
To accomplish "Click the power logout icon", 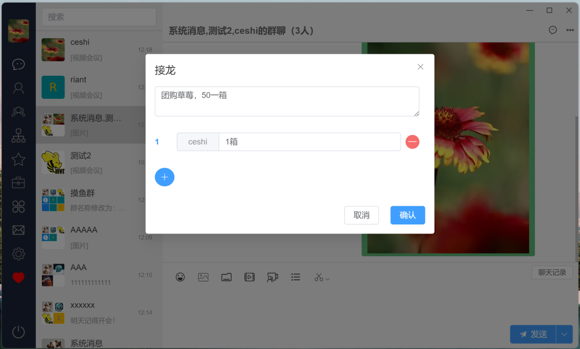I will point(18,332).
